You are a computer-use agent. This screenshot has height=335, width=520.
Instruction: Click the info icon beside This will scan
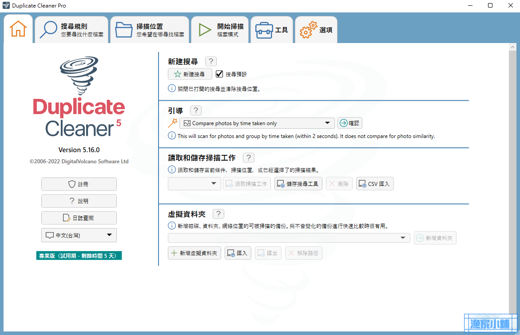172,135
